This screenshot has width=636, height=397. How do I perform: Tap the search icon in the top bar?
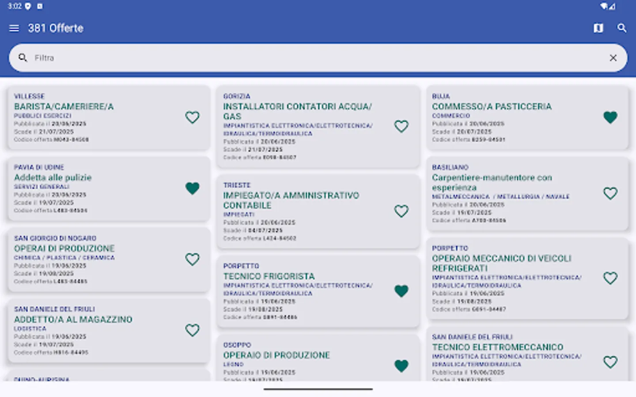coord(622,28)
